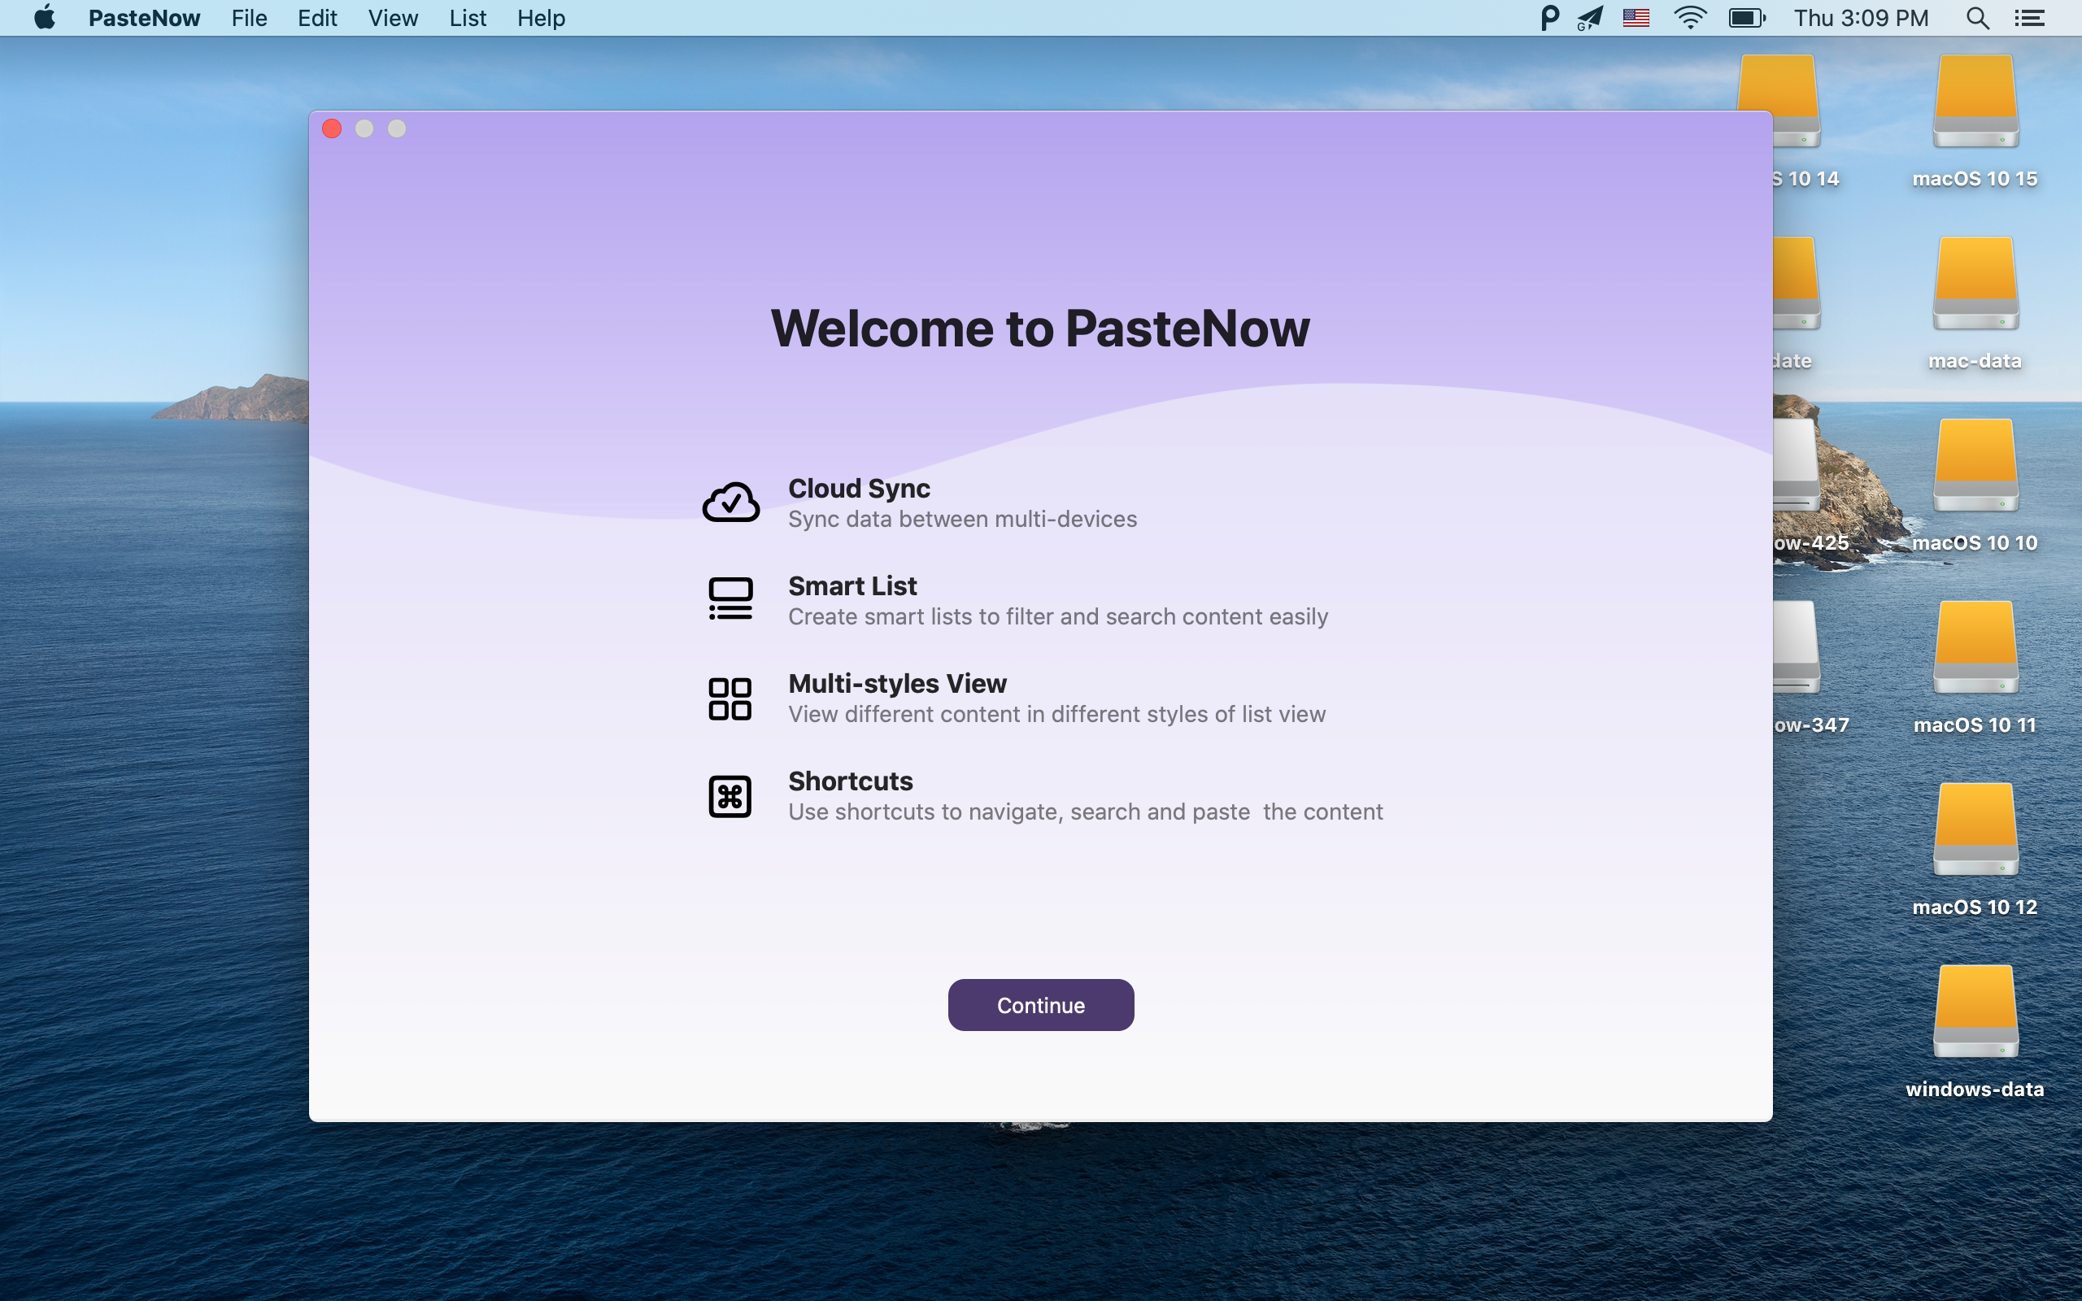The height and width of the screenshot is (1301, 2082).
Task: Click the Cloud Sync cloud icon
Action: point(730,503)
